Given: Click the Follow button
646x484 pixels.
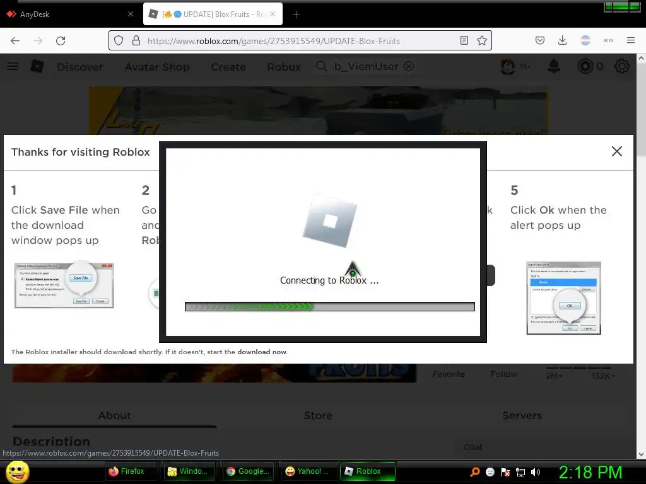Looking at the screenshot, I should (504, 374).
